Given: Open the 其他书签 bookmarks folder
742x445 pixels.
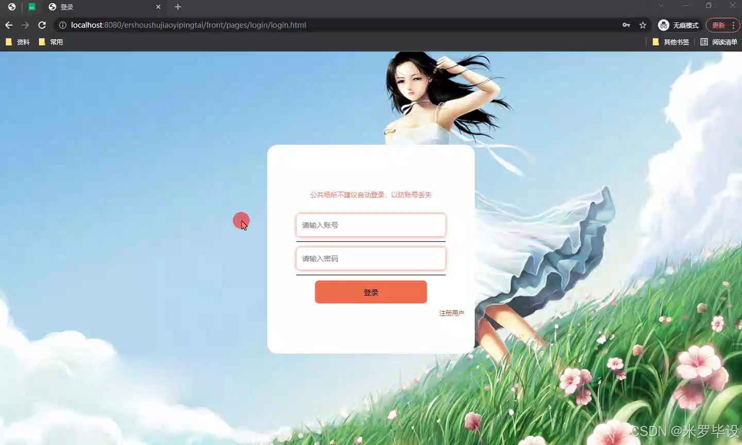Looking at the screenshot, I should point(671,42).
